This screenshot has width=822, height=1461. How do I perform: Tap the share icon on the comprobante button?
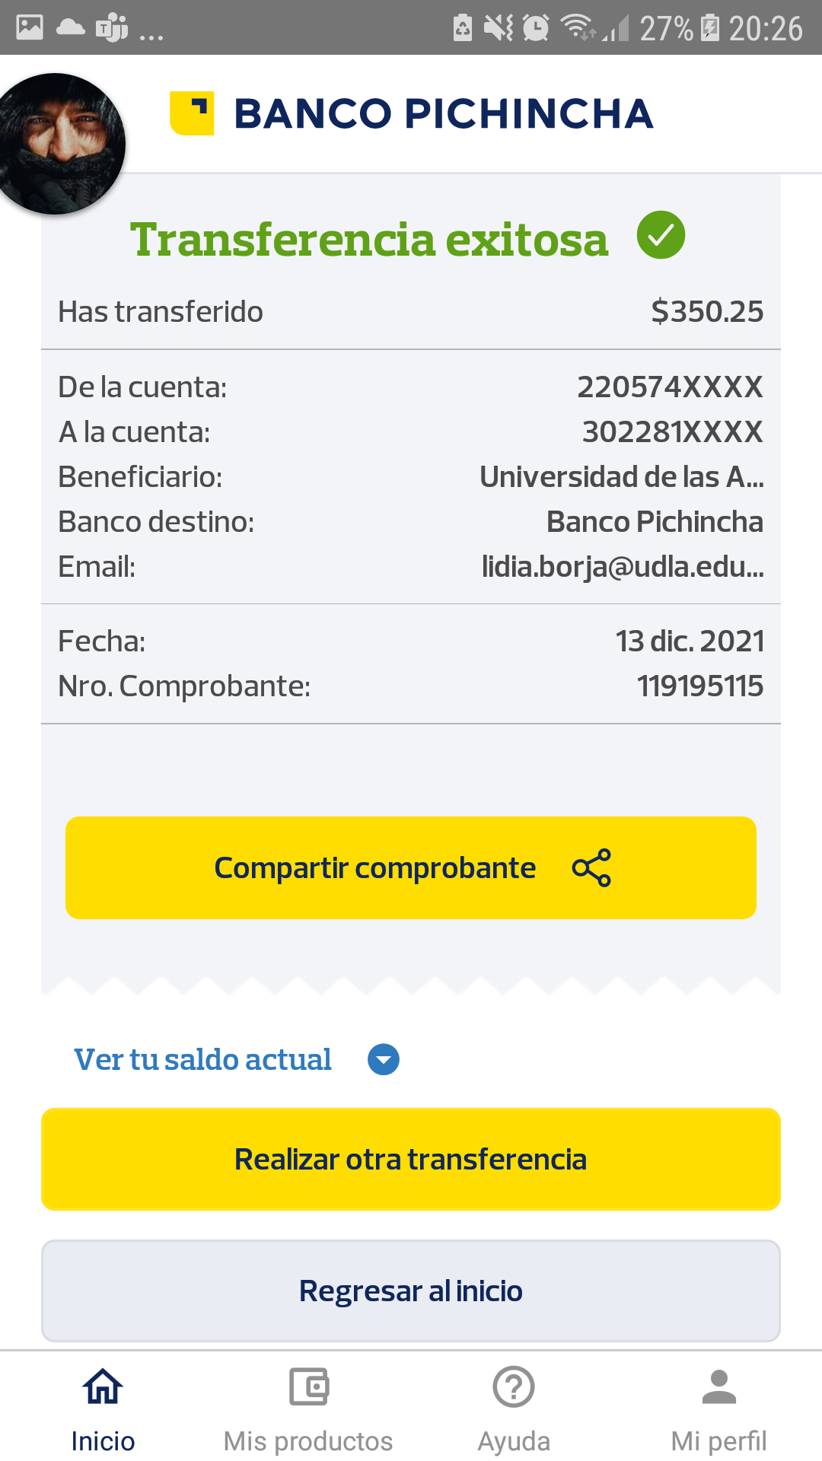[591, 867]
